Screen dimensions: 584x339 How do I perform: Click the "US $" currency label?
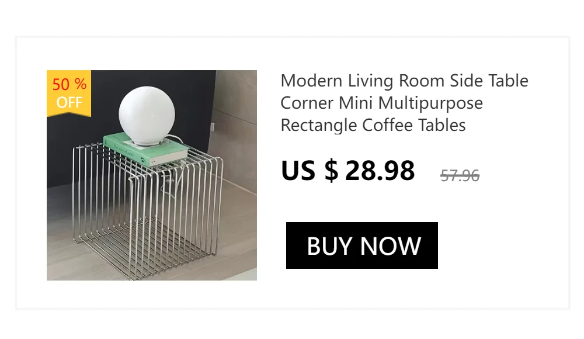click(x=310, y=171)
